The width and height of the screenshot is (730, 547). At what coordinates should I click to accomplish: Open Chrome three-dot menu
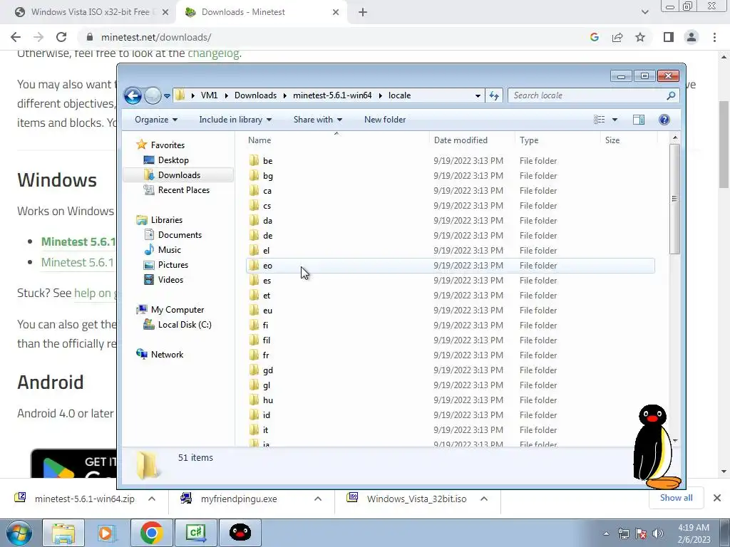(714, 37)
